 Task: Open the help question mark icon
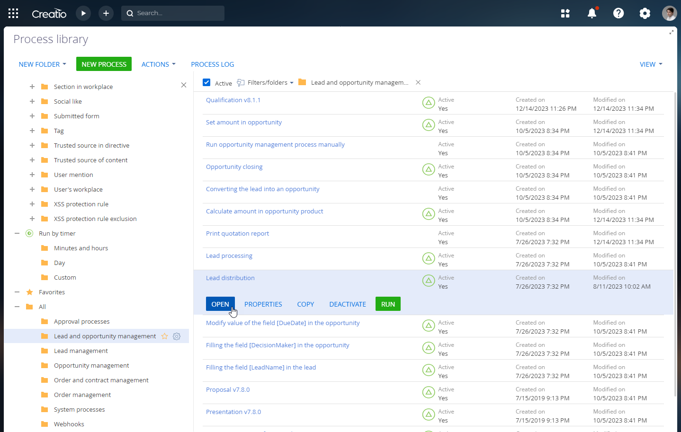[x=618, y=13]
